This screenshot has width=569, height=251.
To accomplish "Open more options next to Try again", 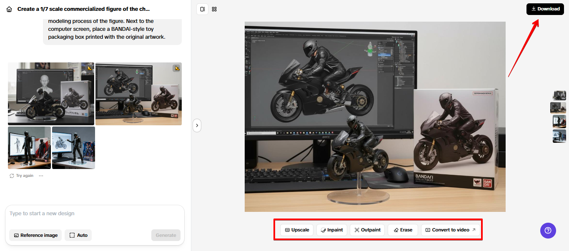I will (41, 175).
